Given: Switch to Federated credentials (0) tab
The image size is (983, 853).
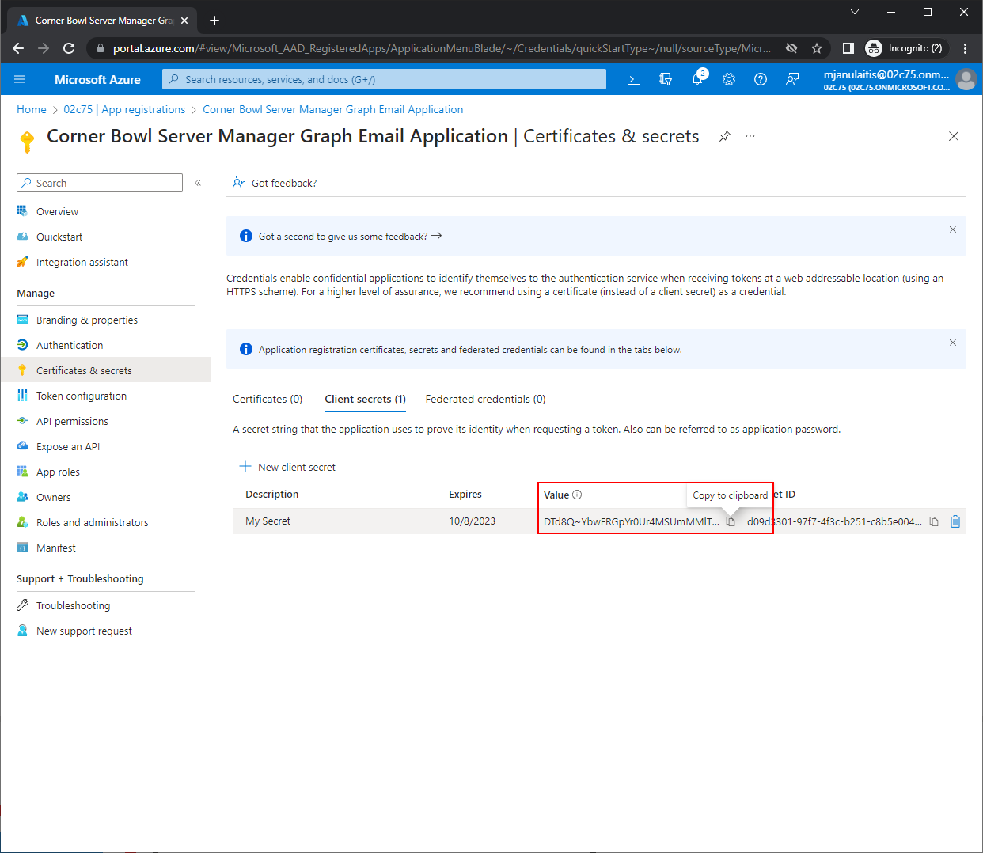Looking at the screenshot, I should point(485,399).
